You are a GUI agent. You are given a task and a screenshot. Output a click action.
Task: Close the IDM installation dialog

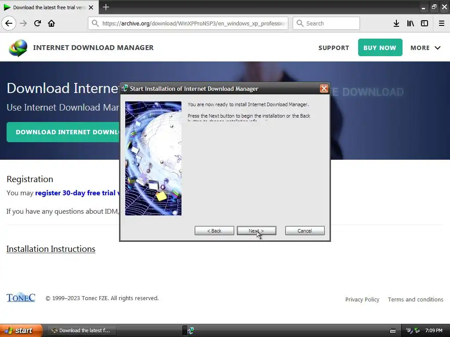(x=324, y=89)
